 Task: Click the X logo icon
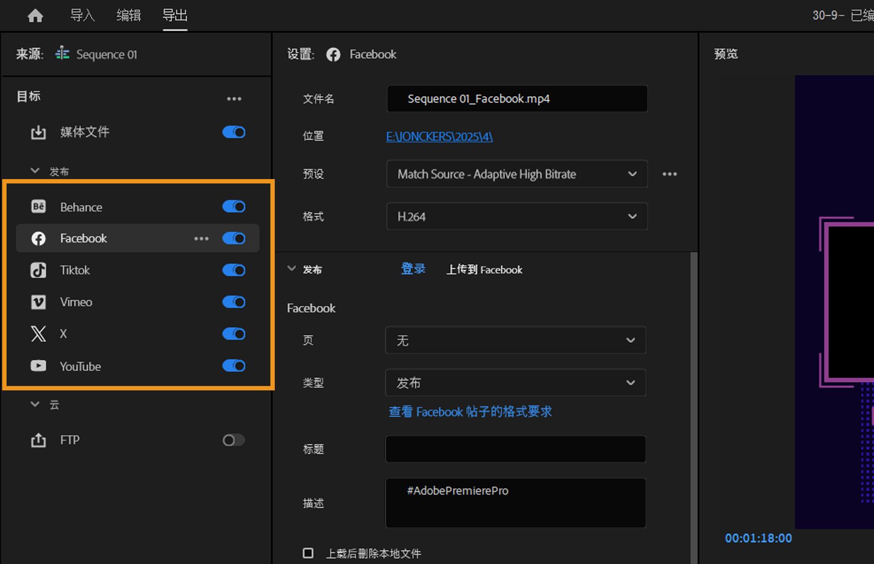38,334
